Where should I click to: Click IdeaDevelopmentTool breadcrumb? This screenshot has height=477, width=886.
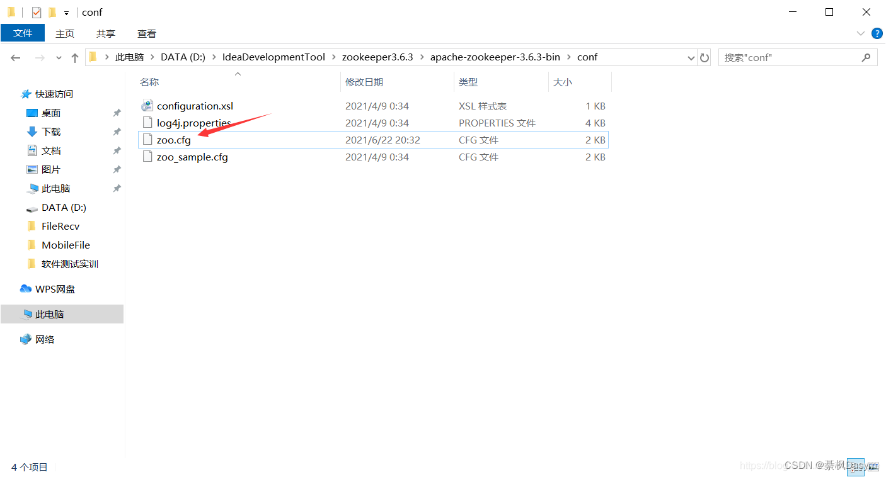click(273, 57)
